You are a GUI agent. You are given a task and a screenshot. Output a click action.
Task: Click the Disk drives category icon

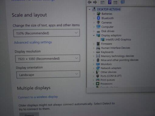[98, 31]
